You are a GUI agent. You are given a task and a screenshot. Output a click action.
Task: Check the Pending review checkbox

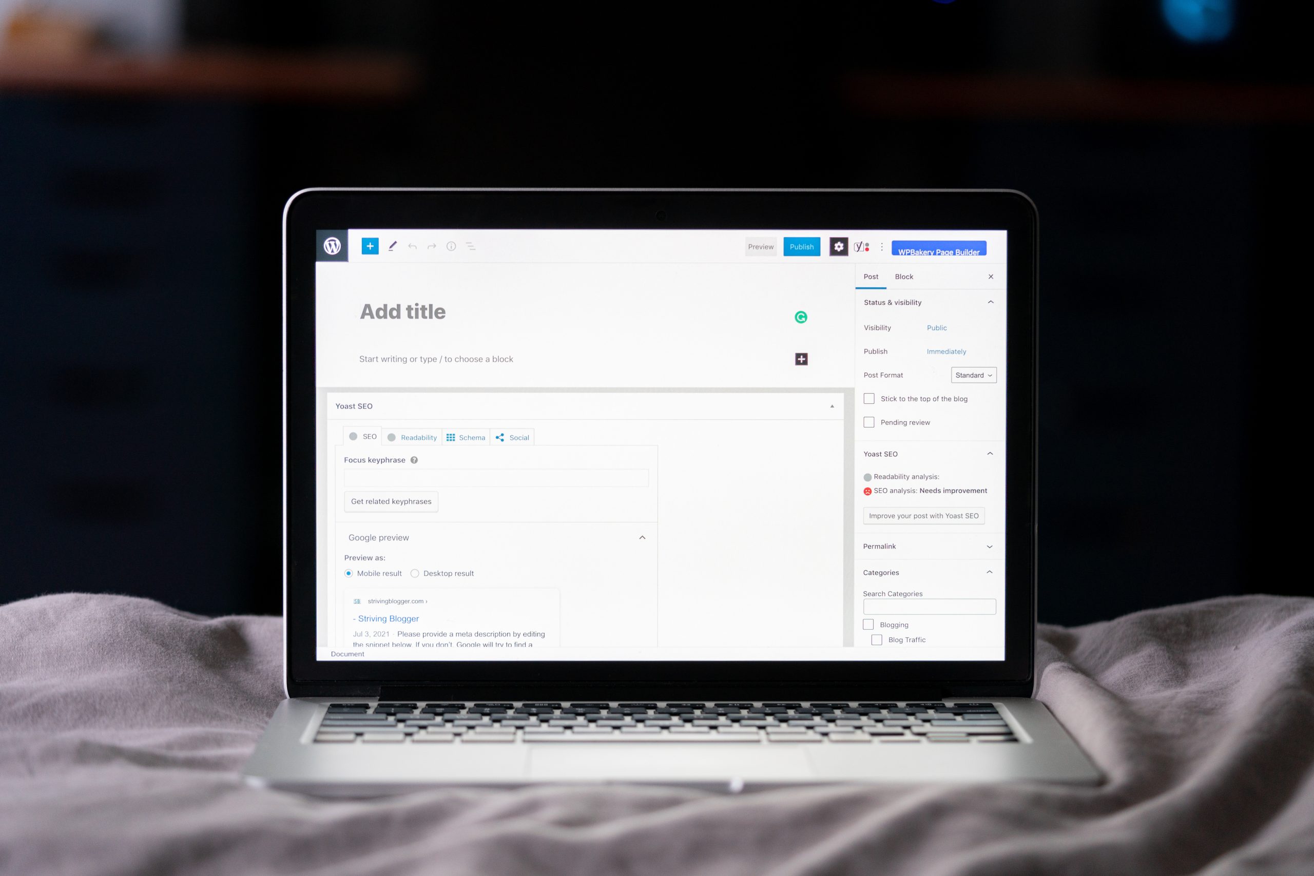point(868,421)
